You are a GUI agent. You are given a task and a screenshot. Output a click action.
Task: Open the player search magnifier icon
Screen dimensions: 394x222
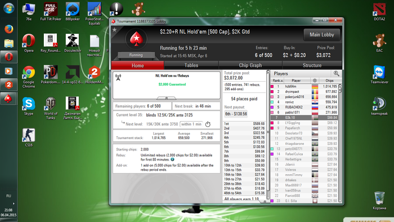tap(336, 73)
